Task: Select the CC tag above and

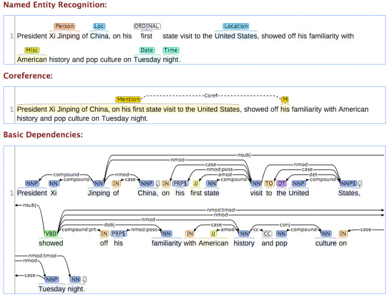Action: tap(267, 233)
